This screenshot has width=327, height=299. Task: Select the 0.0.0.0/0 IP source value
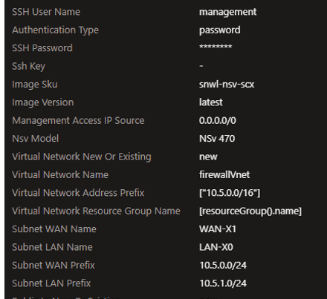pos(218,120)
